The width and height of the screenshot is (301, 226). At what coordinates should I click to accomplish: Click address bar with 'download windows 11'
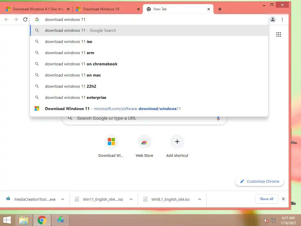click(149, 19)
